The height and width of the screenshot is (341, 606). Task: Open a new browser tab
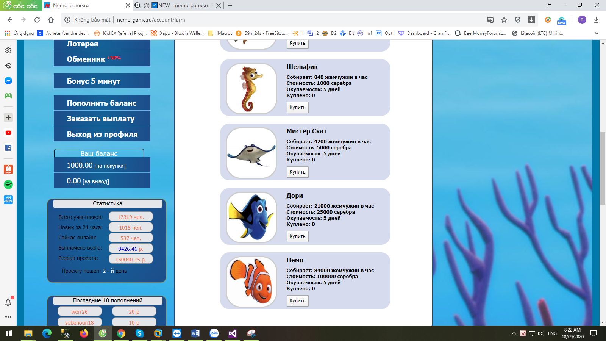[x=230, y=5]
